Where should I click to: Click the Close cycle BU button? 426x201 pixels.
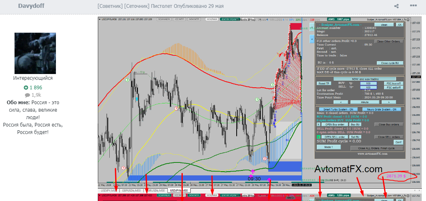coord(390,63)
